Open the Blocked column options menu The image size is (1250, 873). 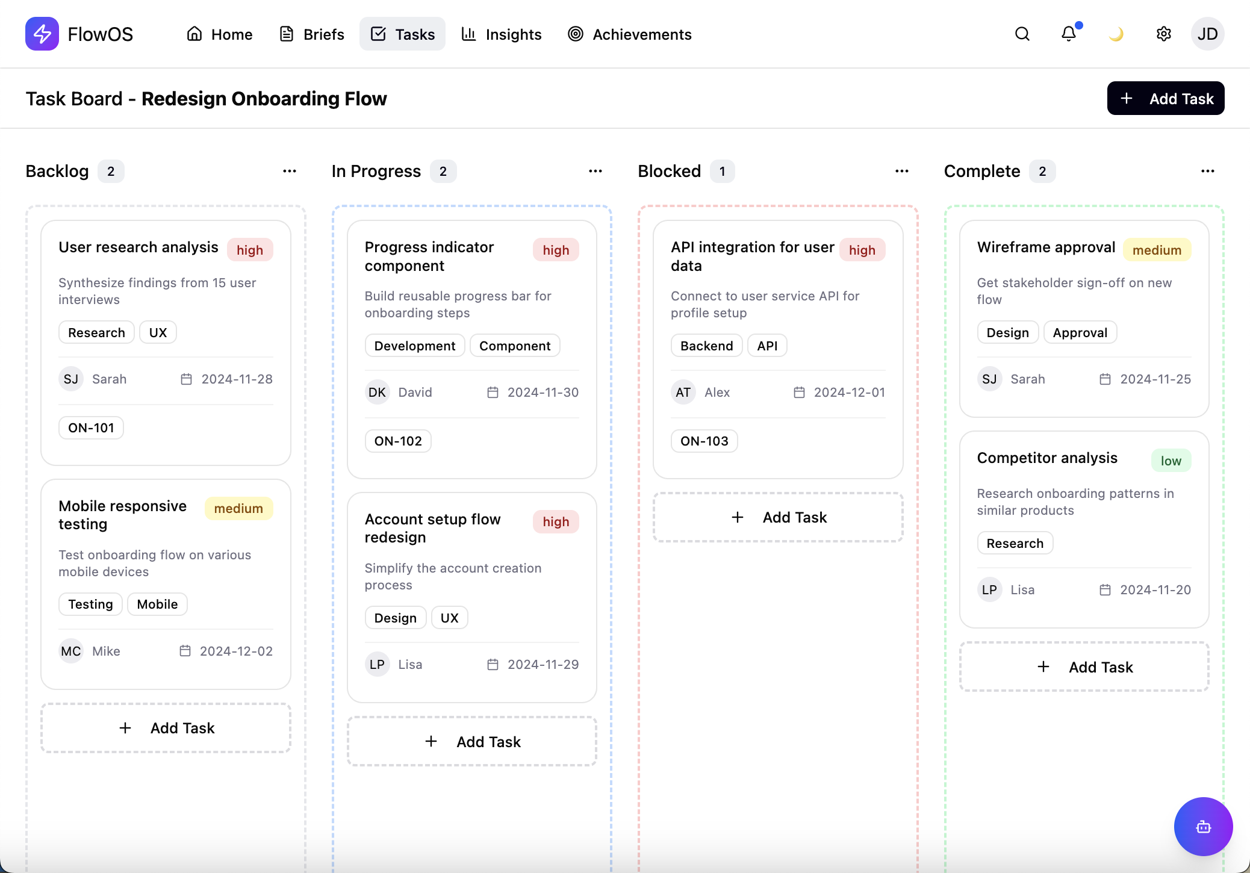pos(902,171)
